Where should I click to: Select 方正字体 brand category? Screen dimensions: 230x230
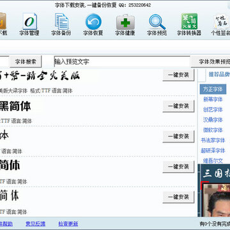pos(213,89)
